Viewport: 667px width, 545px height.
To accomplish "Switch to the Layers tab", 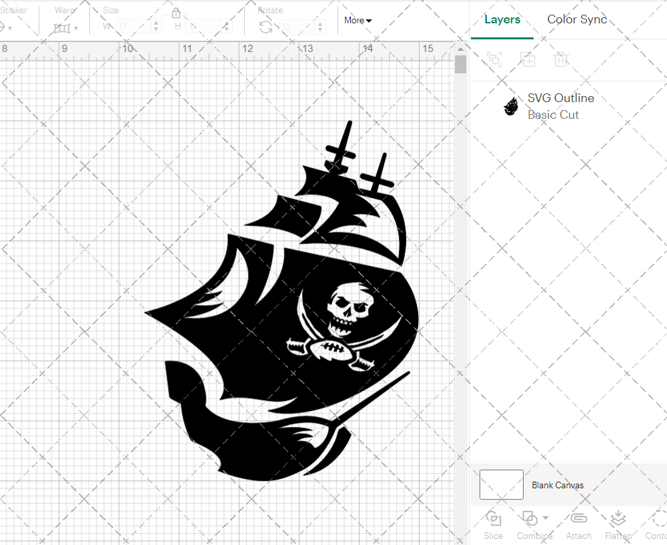I will (x=502, y=19).
